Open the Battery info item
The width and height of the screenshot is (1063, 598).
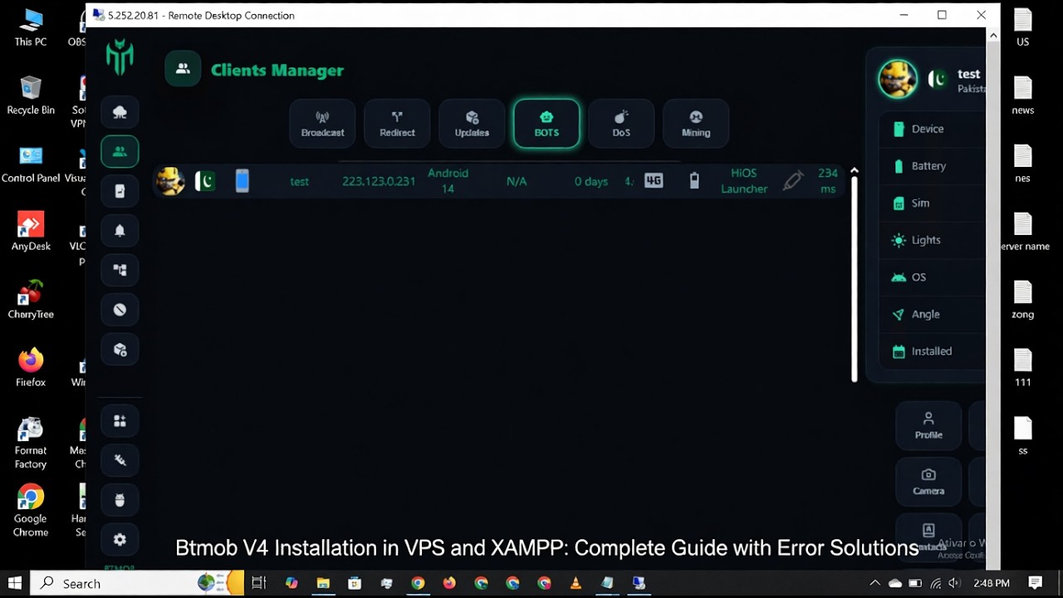[933, 166]
